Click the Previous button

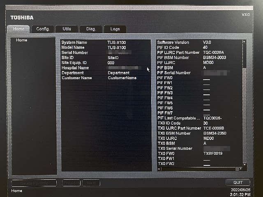[72, 183]
